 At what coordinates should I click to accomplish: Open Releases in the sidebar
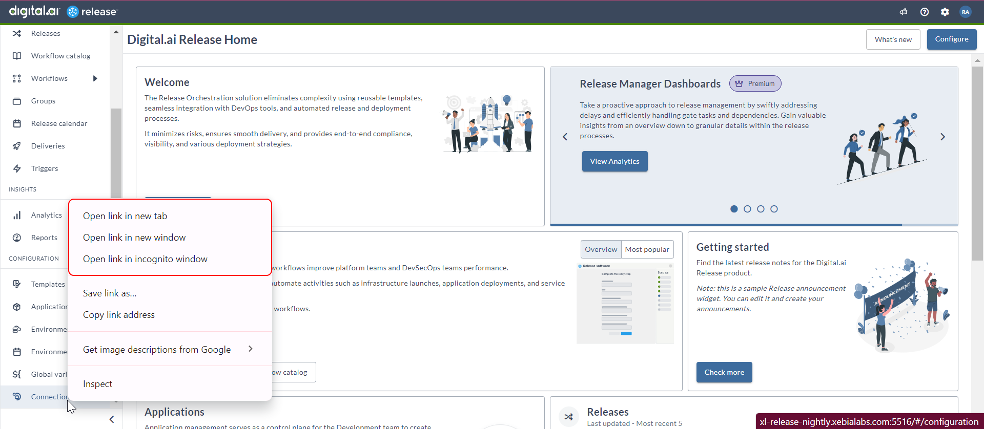[46, 33]
